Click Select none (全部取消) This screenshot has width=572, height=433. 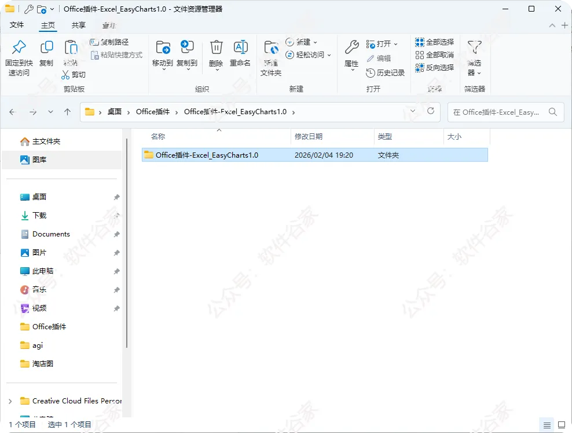(434, 55)
